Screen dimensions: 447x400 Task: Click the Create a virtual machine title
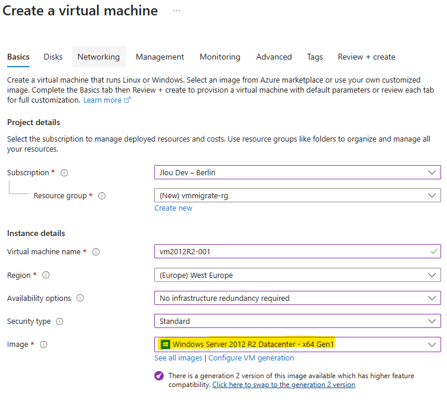click(80, 11)
